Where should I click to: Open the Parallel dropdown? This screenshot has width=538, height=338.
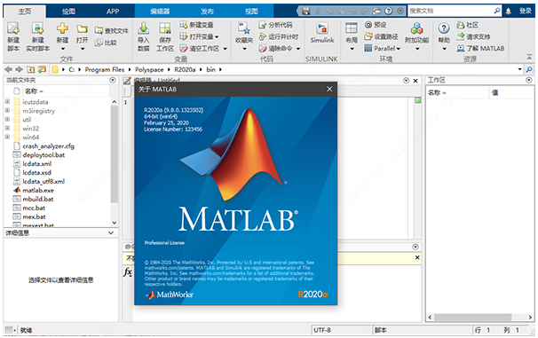click(x=399, y=49)
